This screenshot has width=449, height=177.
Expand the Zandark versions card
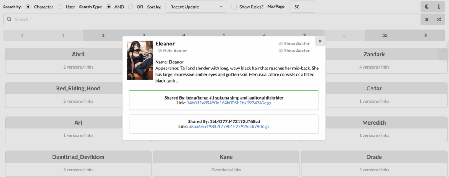[374, 55]
